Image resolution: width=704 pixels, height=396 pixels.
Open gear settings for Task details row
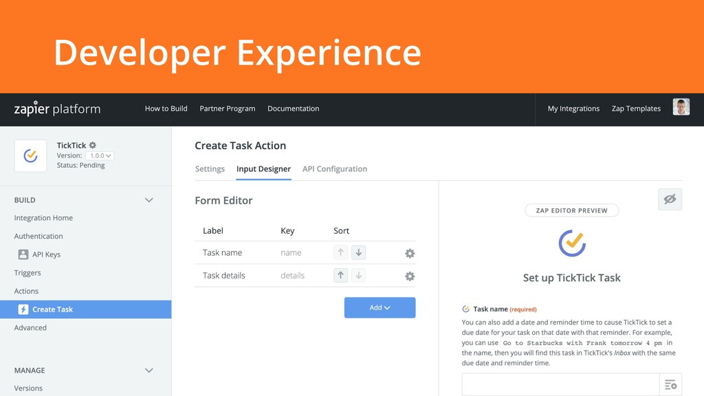pos(410,276)
